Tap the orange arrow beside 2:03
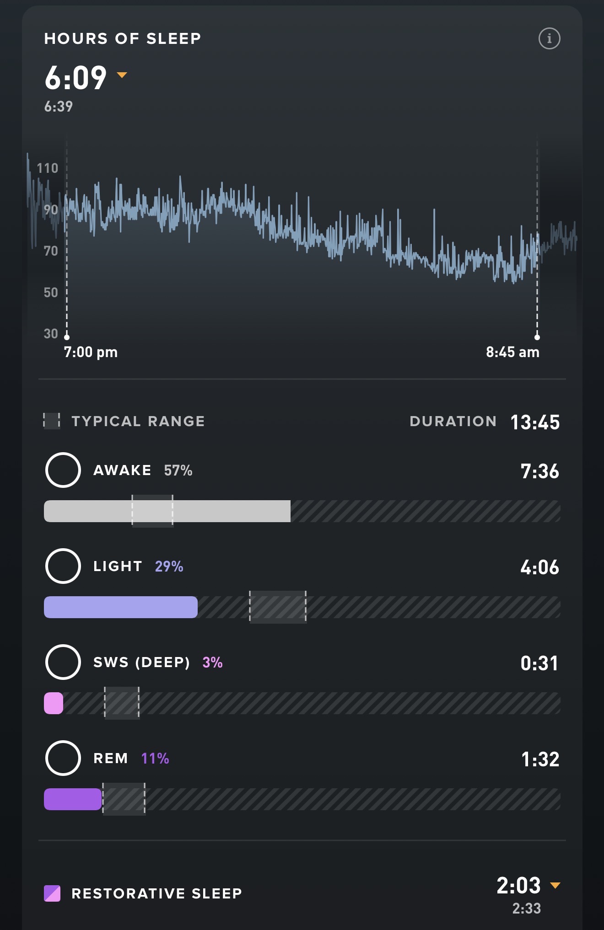Viewport: 604px width, 930px height. [x=555, y=885]
